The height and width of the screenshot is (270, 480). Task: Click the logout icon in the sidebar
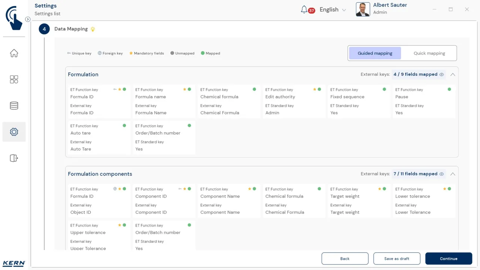pos(14,158)
